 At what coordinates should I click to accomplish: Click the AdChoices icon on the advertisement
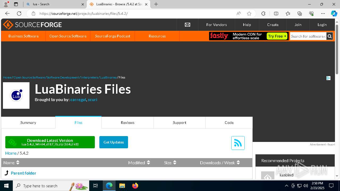[x=328, y=78]
